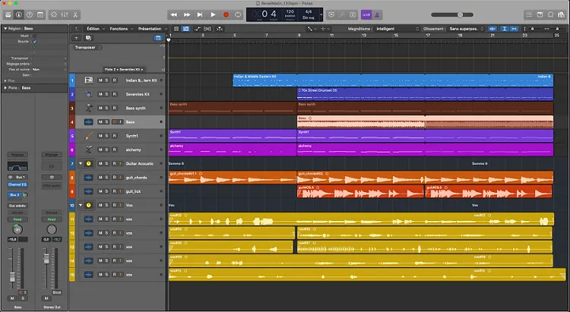Collapse the Guitar Acoustic track stack
570x312 pixels.
81,163
